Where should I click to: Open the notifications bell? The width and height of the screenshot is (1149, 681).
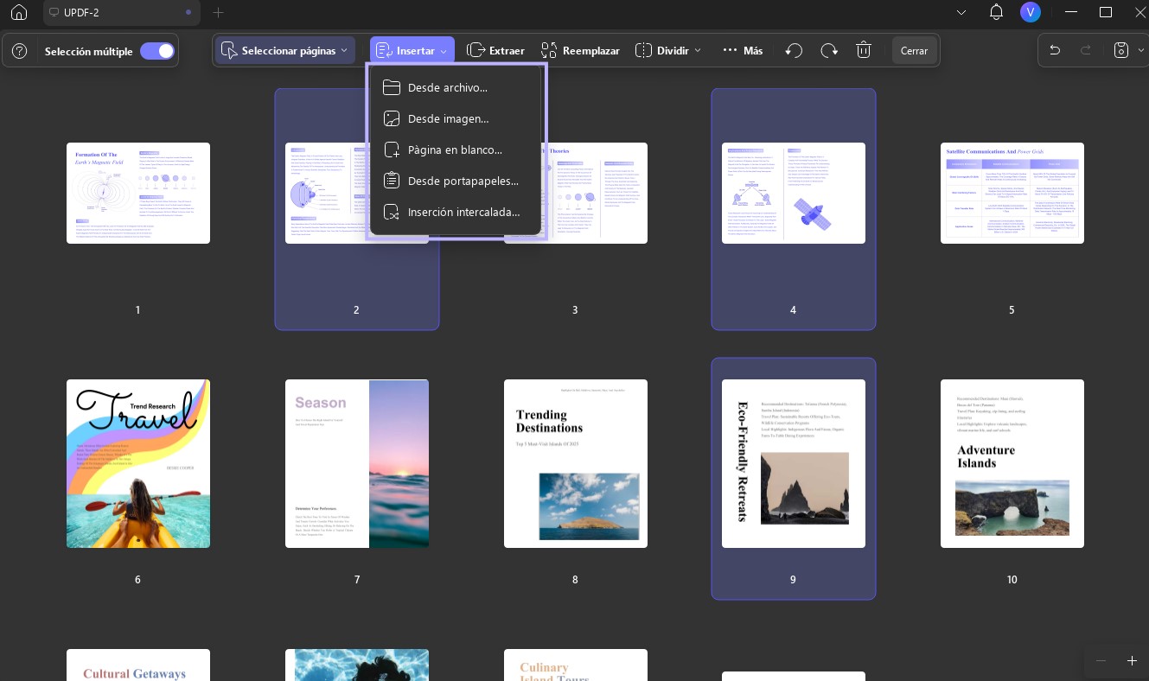tap(996, 12)
